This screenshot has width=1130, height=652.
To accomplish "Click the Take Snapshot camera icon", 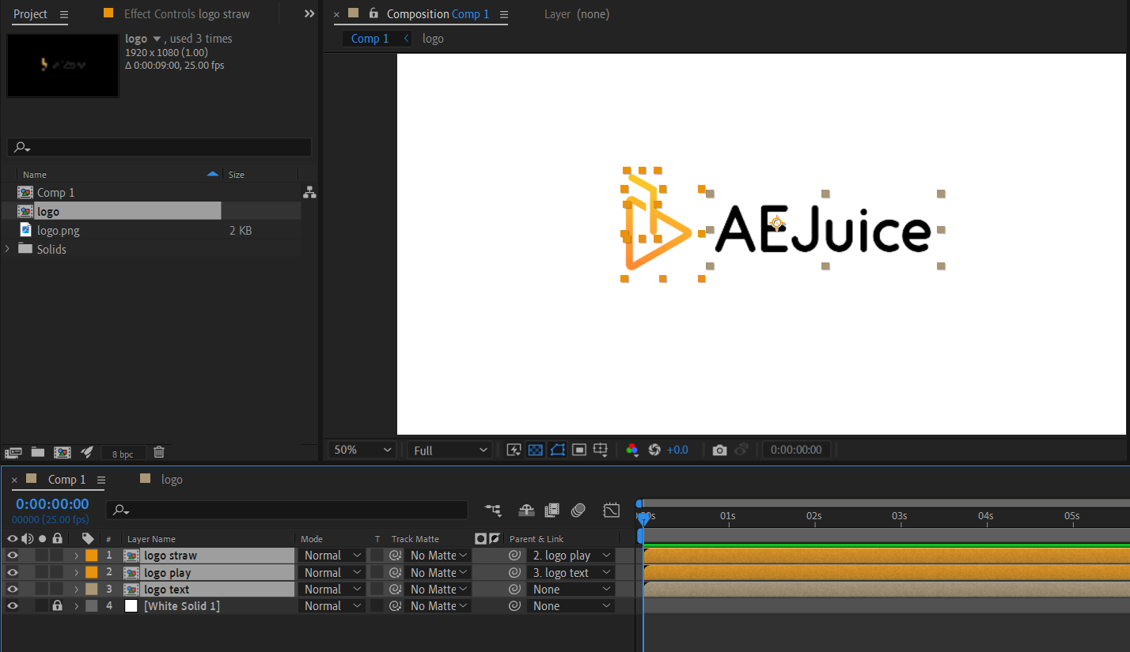I will pyautogui.click(x=719, y=450).
